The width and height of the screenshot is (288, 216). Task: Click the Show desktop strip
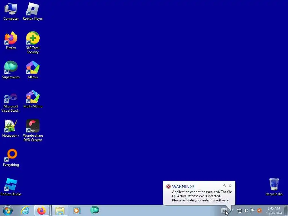pos(286,210)
